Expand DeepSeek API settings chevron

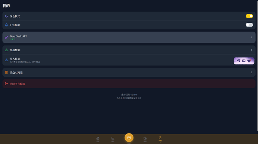(x=251, y=37)
